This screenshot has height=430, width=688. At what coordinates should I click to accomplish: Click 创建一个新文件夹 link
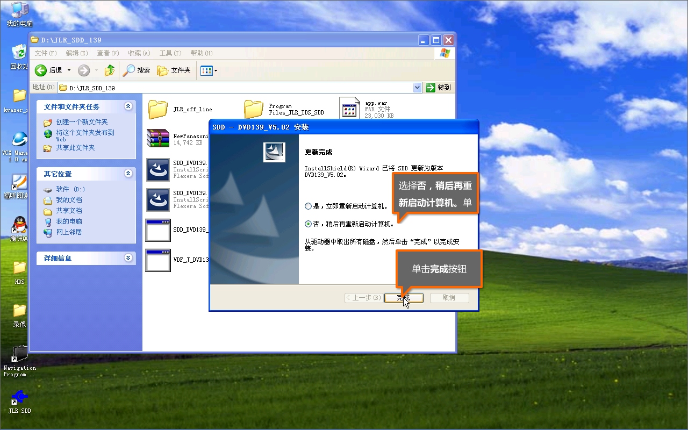click(x=82, y=122)
